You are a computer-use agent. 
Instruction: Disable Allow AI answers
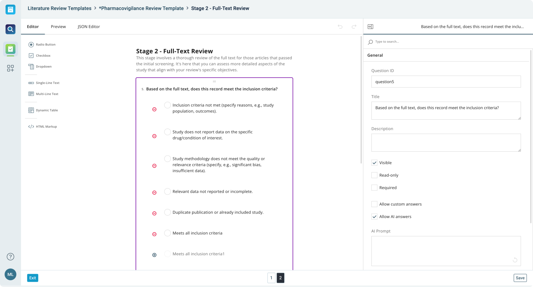(374, 216)
